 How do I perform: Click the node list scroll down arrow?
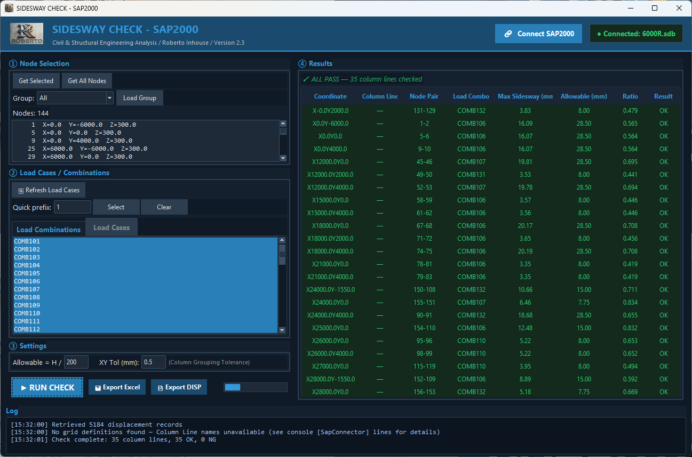click(283, 158)
